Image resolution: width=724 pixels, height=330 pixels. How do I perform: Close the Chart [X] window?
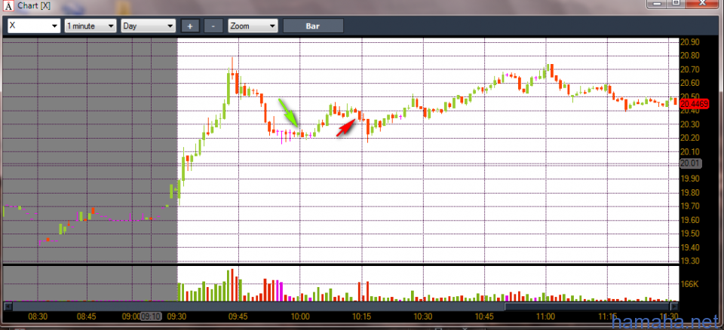702,3
